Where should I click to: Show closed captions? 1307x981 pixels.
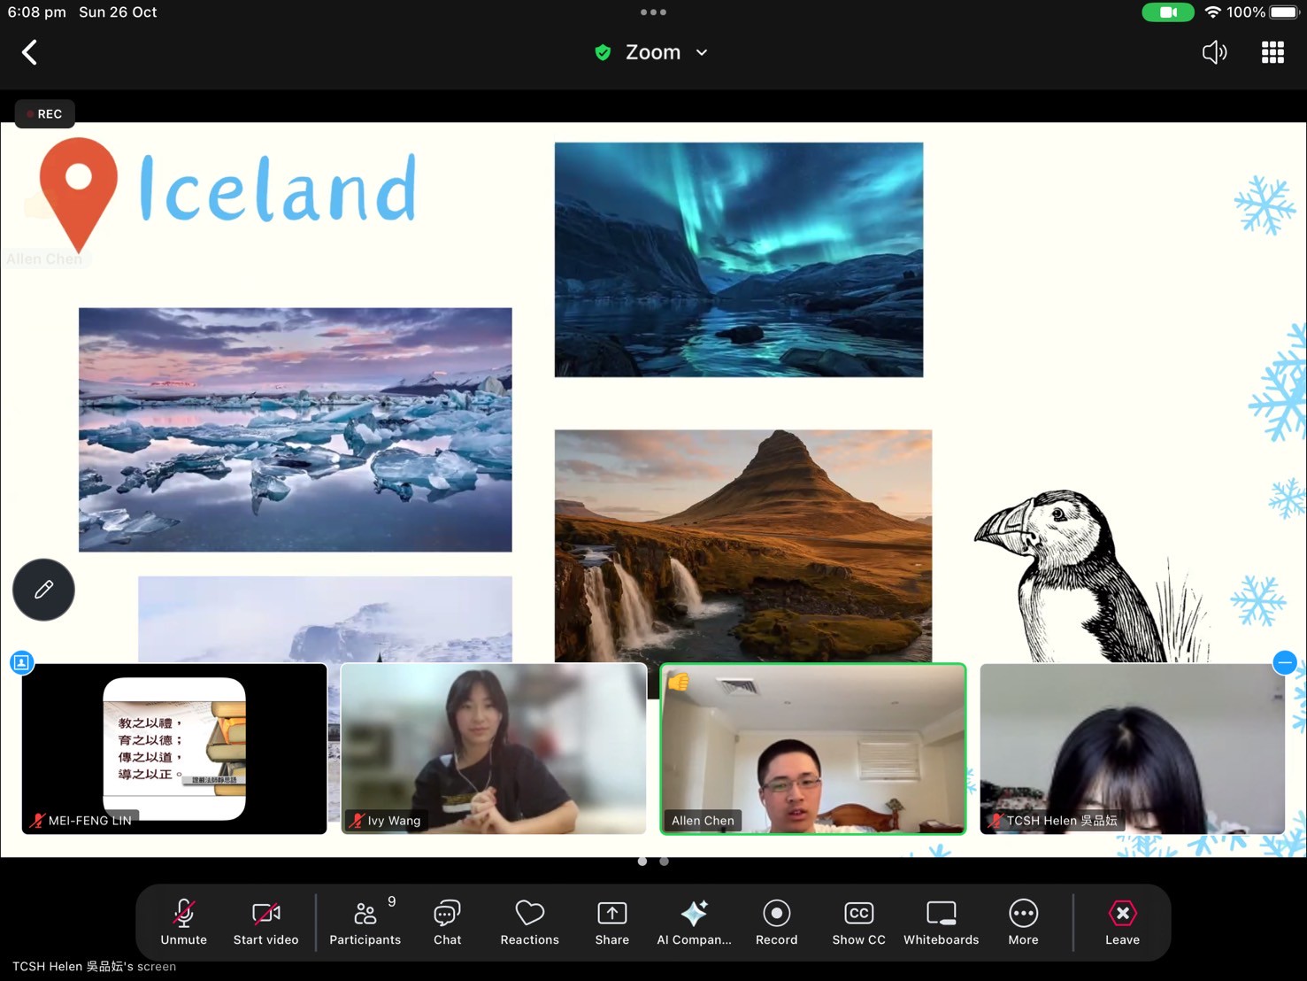coord(858,922)
